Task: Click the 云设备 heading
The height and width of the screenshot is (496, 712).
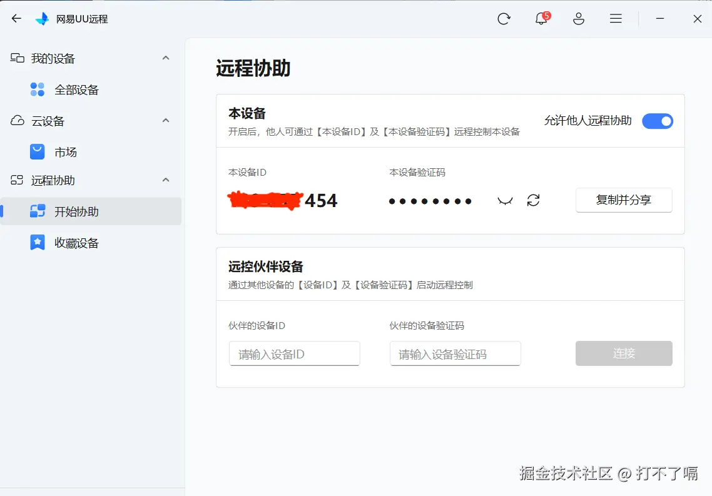Action: click(x=48, y=121)
